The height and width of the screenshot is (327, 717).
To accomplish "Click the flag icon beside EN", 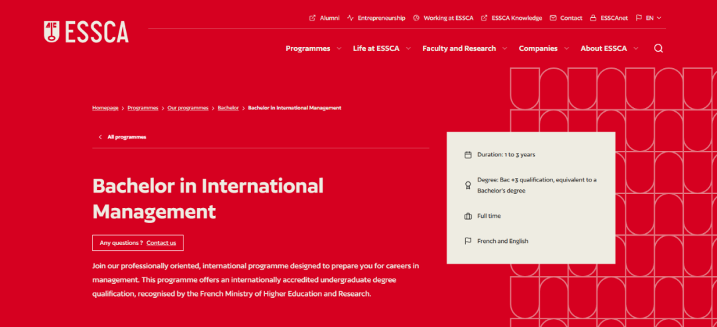I will (x=639, y=19).
